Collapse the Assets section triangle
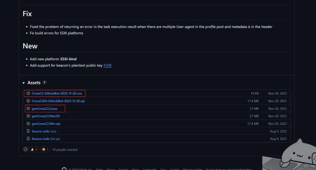Viewport: 316px width, 170px height. point(24,83)
